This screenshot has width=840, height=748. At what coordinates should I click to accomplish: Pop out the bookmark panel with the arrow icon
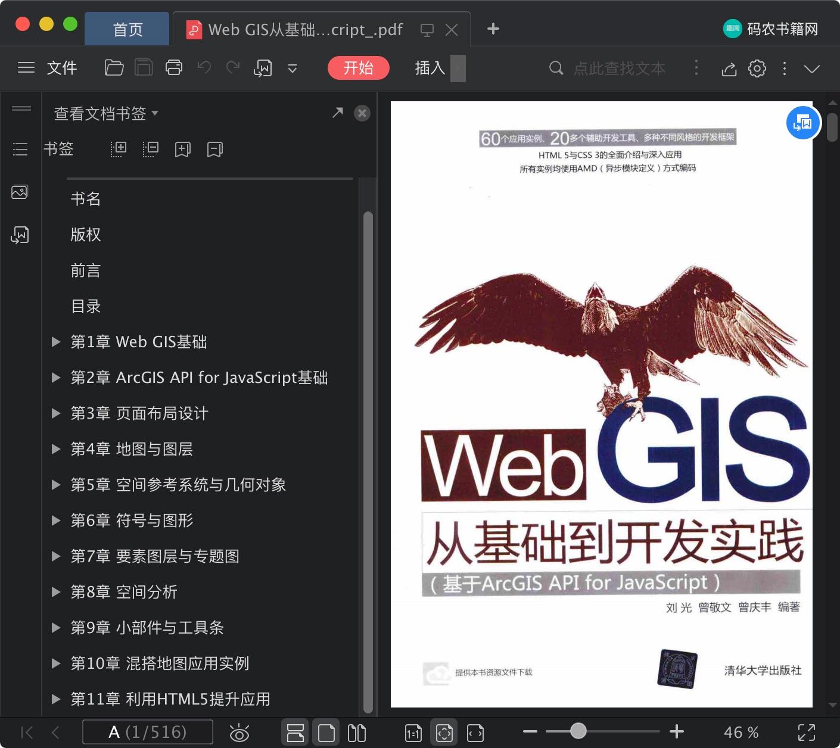(x=338, y=113)
